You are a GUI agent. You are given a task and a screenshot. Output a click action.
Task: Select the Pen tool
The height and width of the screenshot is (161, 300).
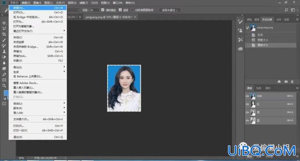(x=4, y=74)
